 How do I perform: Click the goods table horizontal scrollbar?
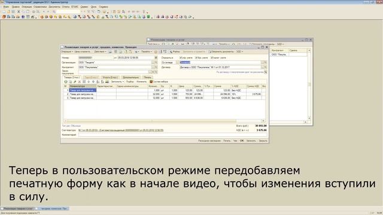[x=151, y=121]
